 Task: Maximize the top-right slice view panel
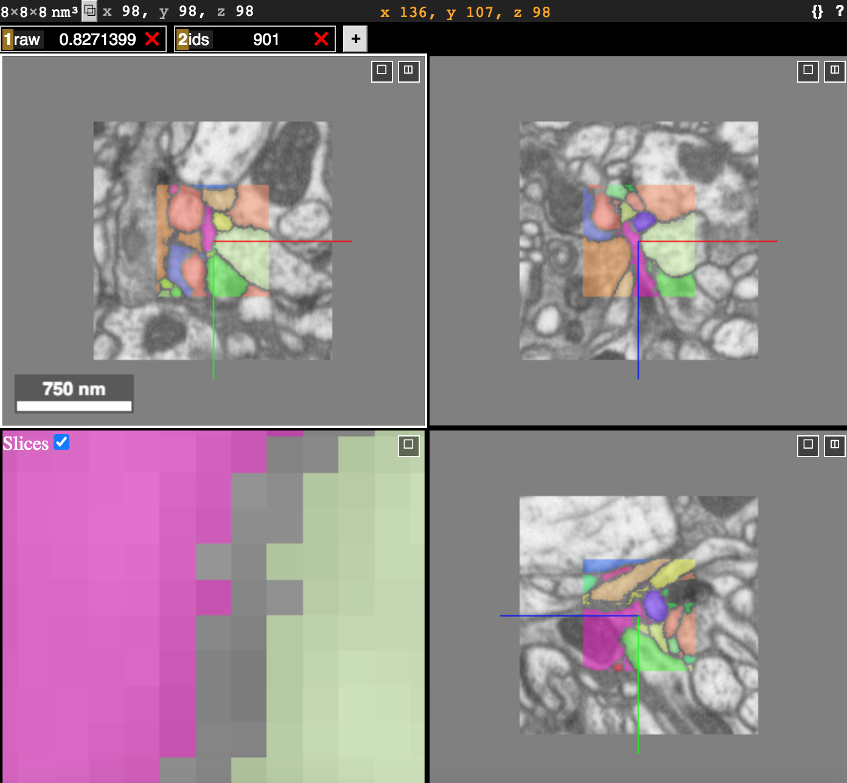(807, 71)
